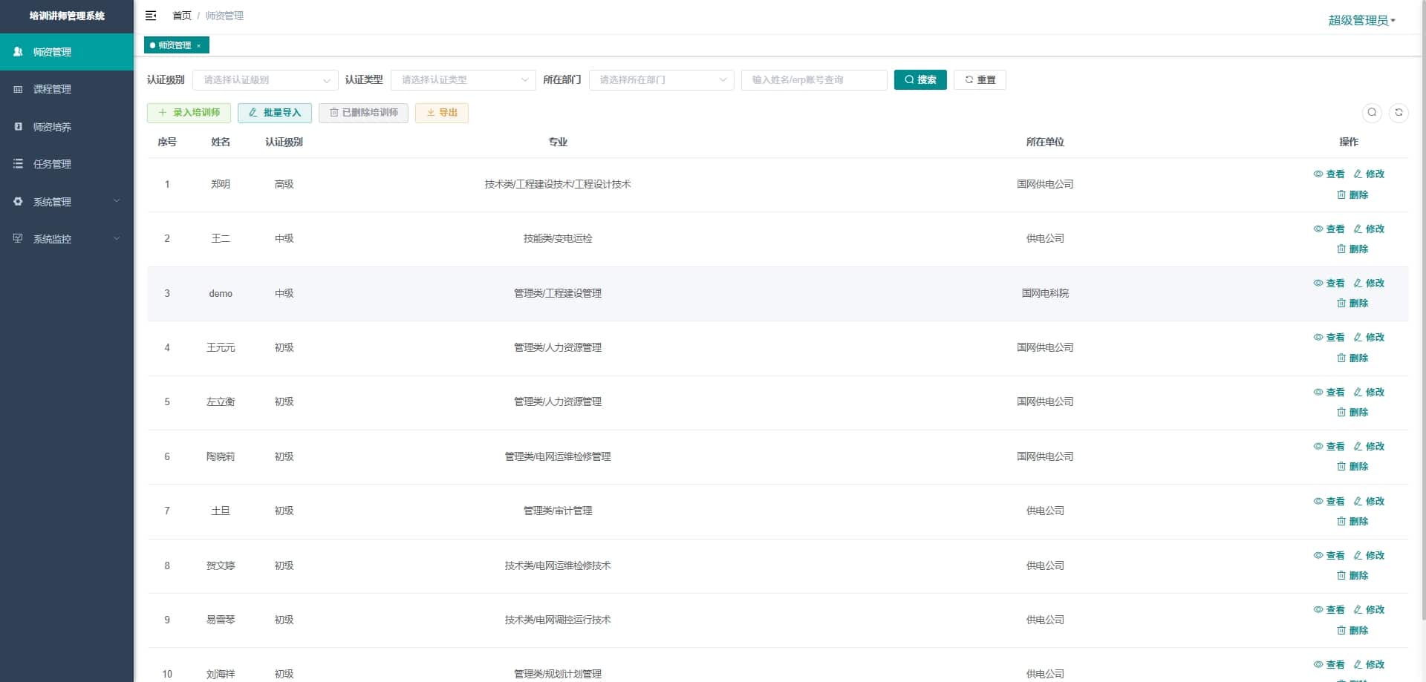Open the 认证类型 dropdown
Viewport: 1426px width, 682px height.
(463, 80)
